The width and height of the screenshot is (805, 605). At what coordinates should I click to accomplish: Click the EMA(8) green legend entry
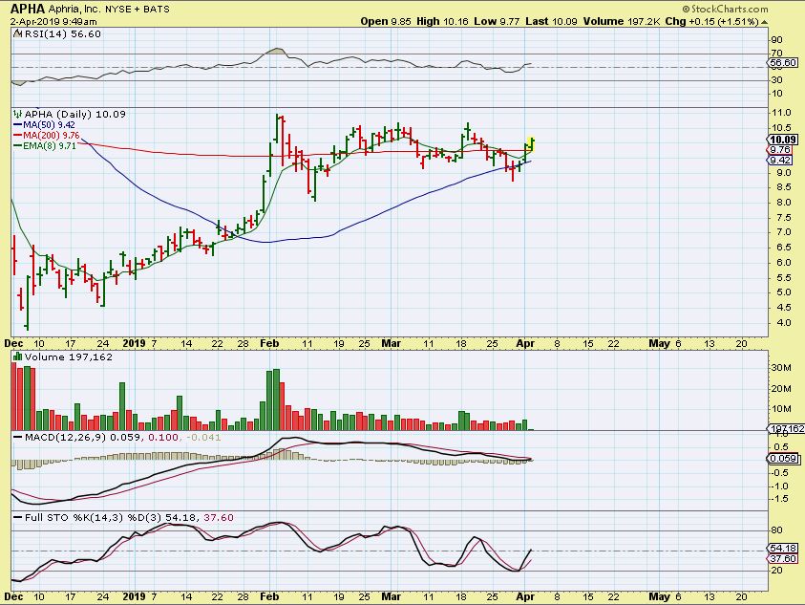42,146
